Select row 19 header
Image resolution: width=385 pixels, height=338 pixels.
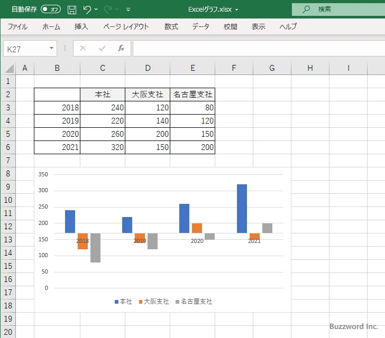click(x=8, y=318)
